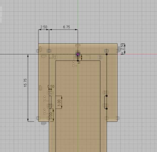Select the bottom sketch point of the right slot
The image size is (157, 152).
click(x=107, y=108)
